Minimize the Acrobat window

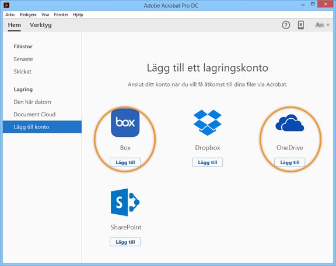click(x=303, y=5)
